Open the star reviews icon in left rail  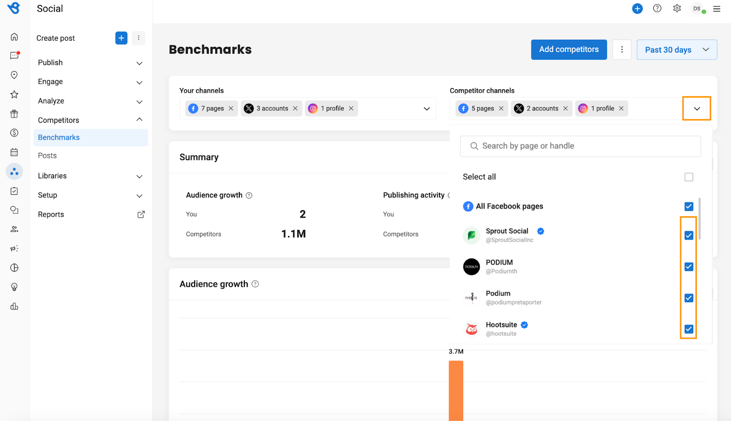click(14, 94)
